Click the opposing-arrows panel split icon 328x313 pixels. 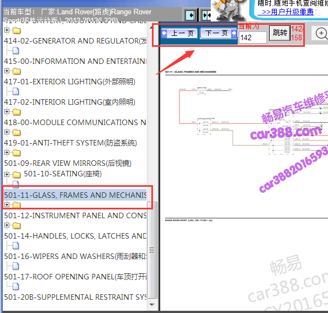click(x=206, y=15)
